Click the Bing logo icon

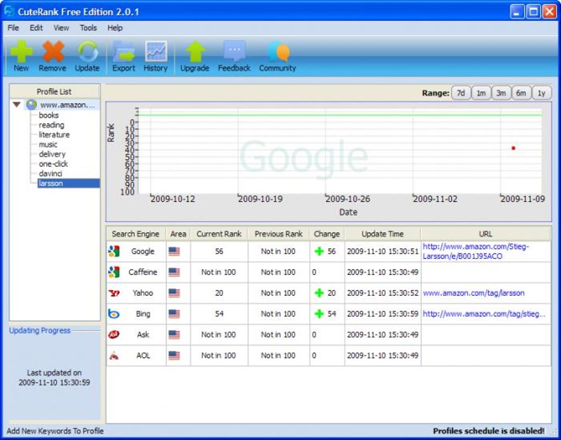point(114,314)
